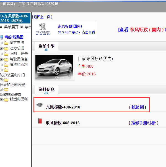
Task: Click the folder icon beside 动力总成
Action: (x=6, y=49)
